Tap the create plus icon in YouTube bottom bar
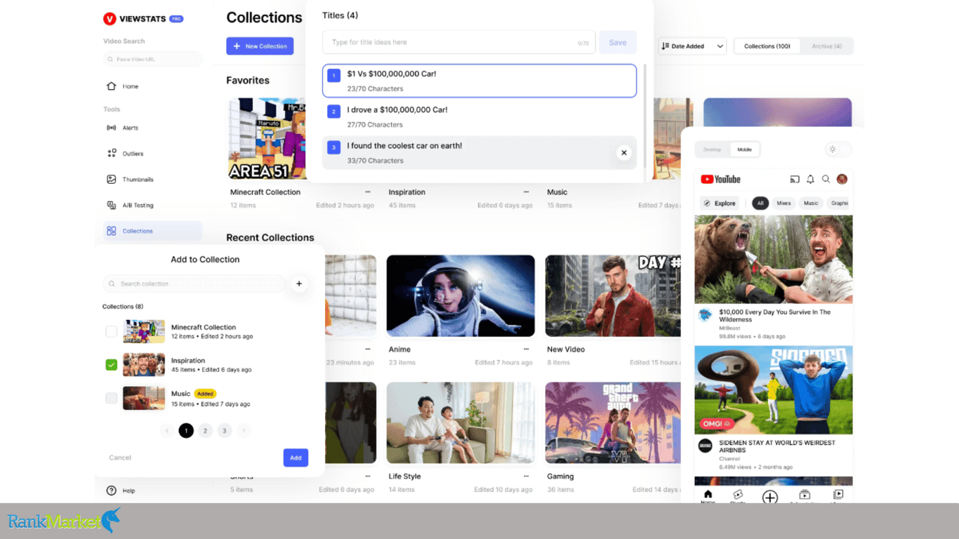The width and height of the screenshot is (959, 539). pyautogui.click(x=770, y=497)
